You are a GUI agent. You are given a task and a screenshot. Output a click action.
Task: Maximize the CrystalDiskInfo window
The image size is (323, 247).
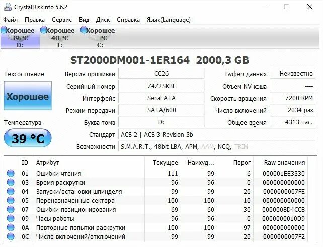287,7
